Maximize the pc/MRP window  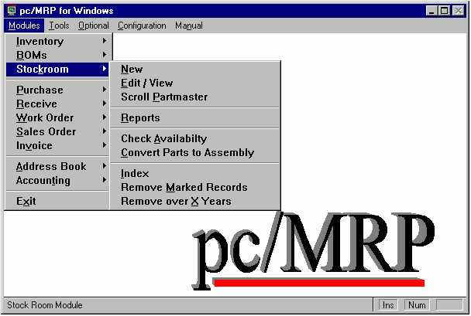coord(444,11)
